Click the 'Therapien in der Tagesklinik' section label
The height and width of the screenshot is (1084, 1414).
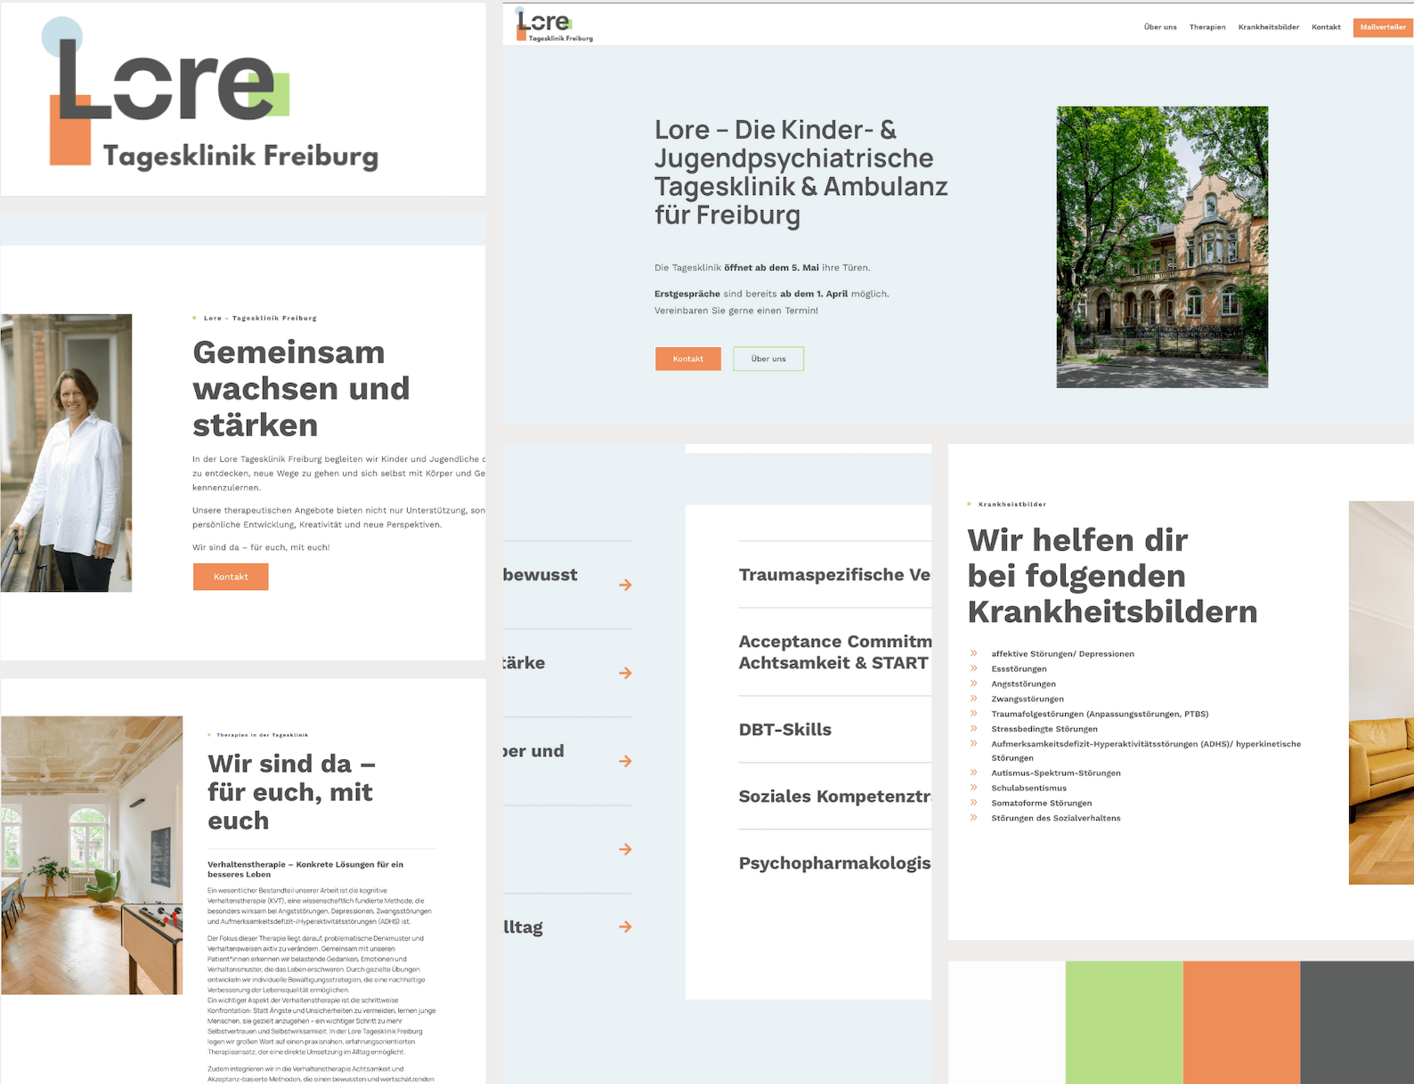[263, 735]
